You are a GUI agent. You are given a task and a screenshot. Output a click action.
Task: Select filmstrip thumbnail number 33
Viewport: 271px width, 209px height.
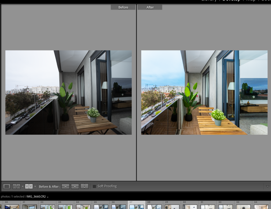[x=243, y=207]
